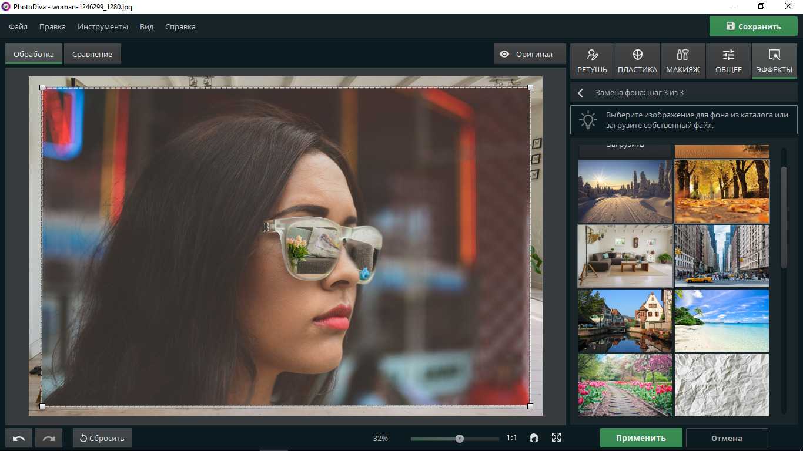
Task: Click the redo arrow icon
Action: tap(49, 438)
